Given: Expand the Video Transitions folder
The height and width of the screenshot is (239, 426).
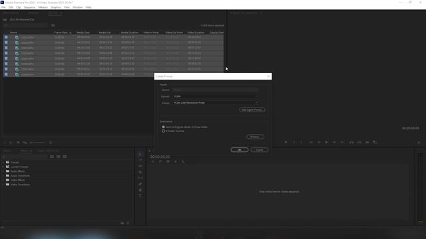Looking at the screenshot, I should tap(3, 185).
